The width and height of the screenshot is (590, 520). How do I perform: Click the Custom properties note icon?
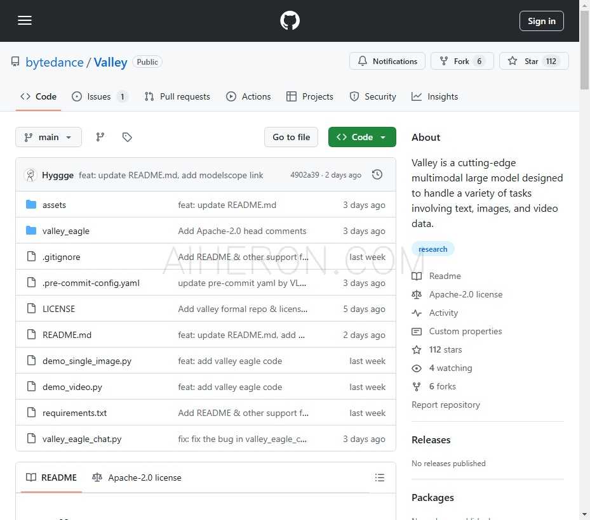click(x=417, y=332)
